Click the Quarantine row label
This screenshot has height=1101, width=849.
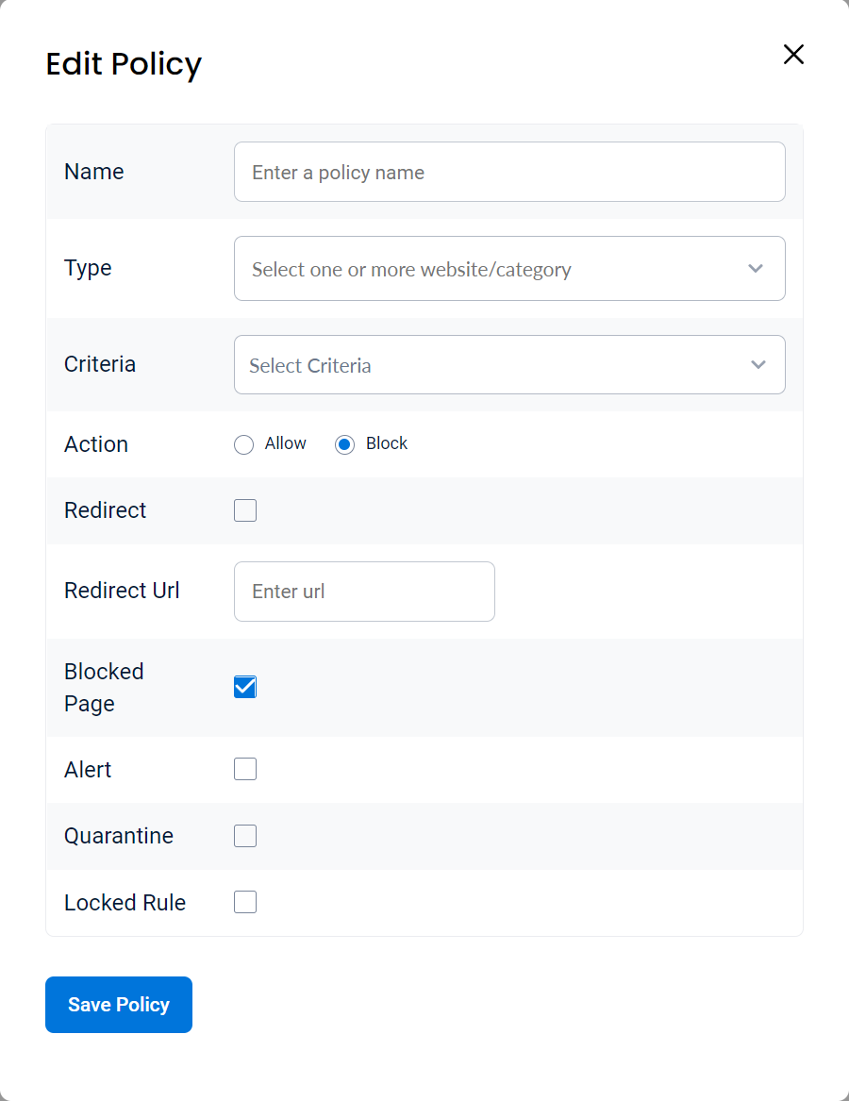click(x=119, y=836)
